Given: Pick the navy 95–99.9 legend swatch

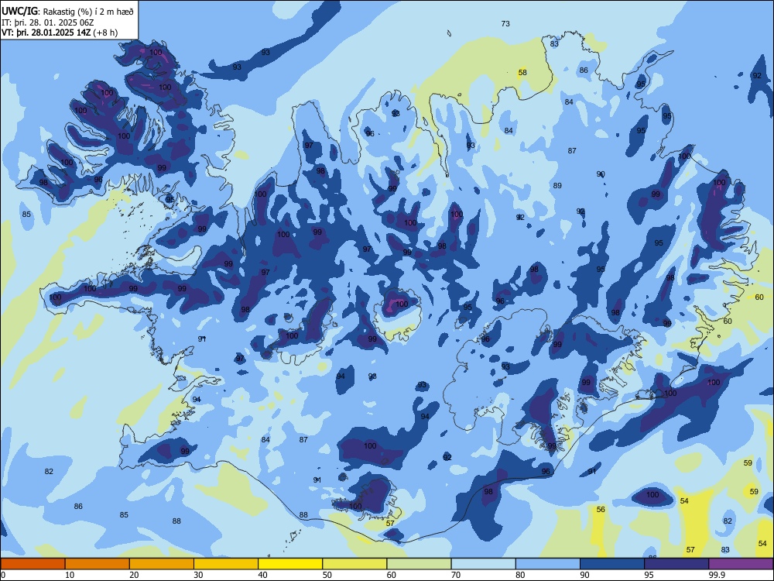Looking at the screenshot, I should (x=676, y=564).
